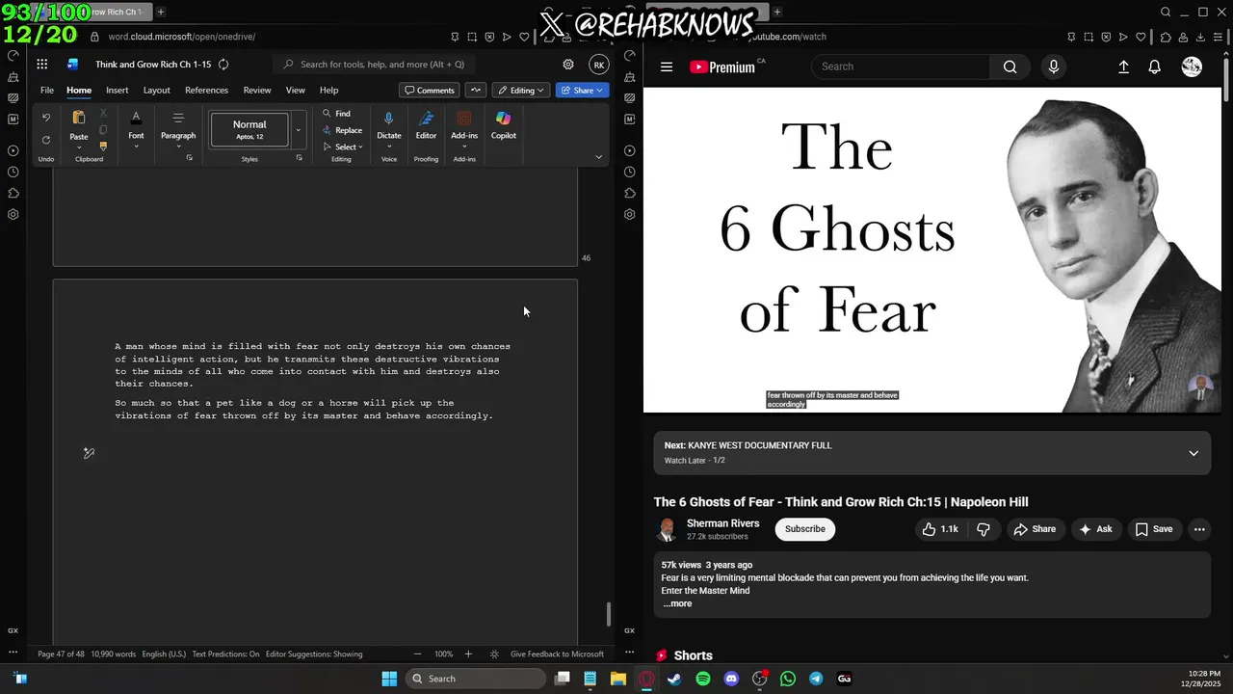
Task: Give Feedback to Microsoft link
Action: [x=557, y=654]
